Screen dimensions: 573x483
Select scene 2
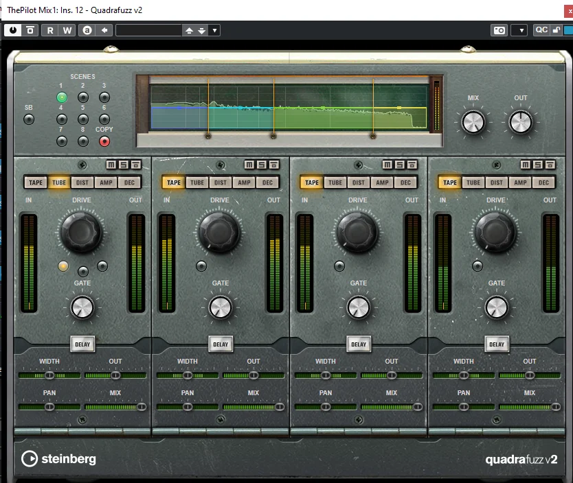click(x=83, y=97)
